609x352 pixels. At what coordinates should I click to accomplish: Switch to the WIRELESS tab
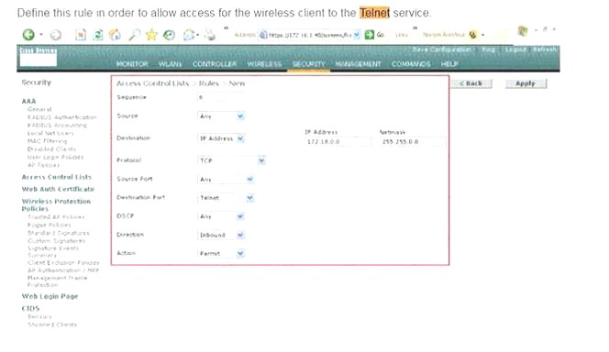tap(264, 64)
